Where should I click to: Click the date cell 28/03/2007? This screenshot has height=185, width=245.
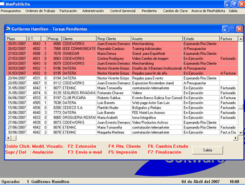(x=16, y=63)
